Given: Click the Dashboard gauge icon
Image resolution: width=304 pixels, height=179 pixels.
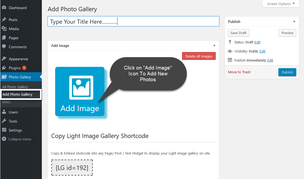Looking at the screenshot, I should pyautogui.click(x=4, y=8).
